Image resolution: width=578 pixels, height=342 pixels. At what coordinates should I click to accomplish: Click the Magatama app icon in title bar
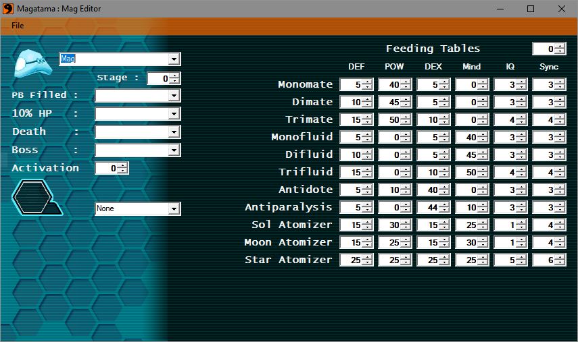coord(7,9)
